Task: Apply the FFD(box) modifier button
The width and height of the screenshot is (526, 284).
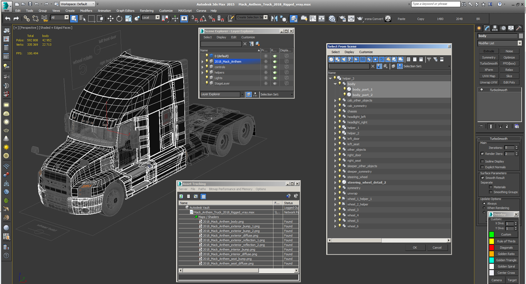Action: 509,64
